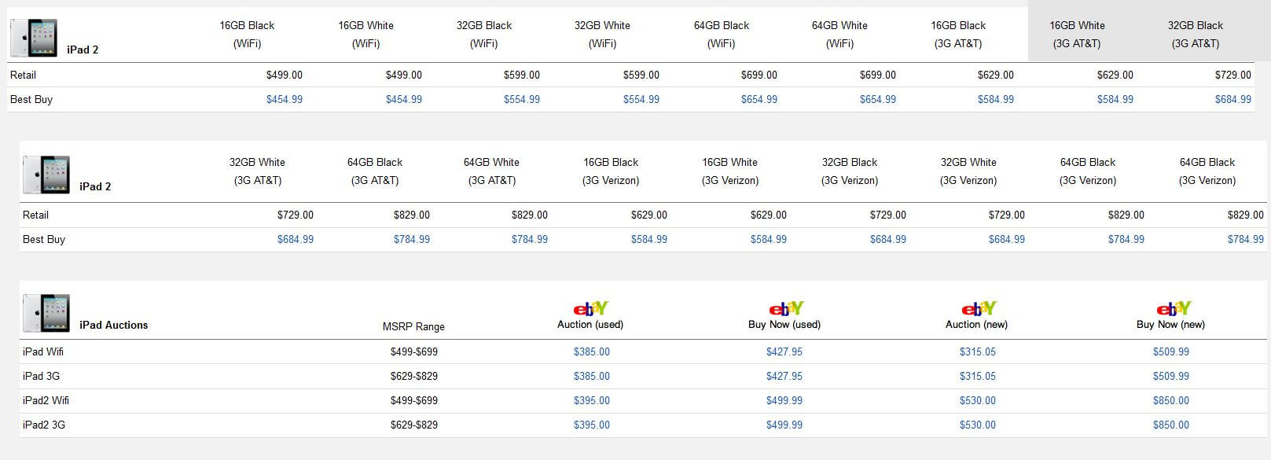Open Best Buy price for 32GB White 3G Verizon
1271x460 pixels.
click(1007, 240)
